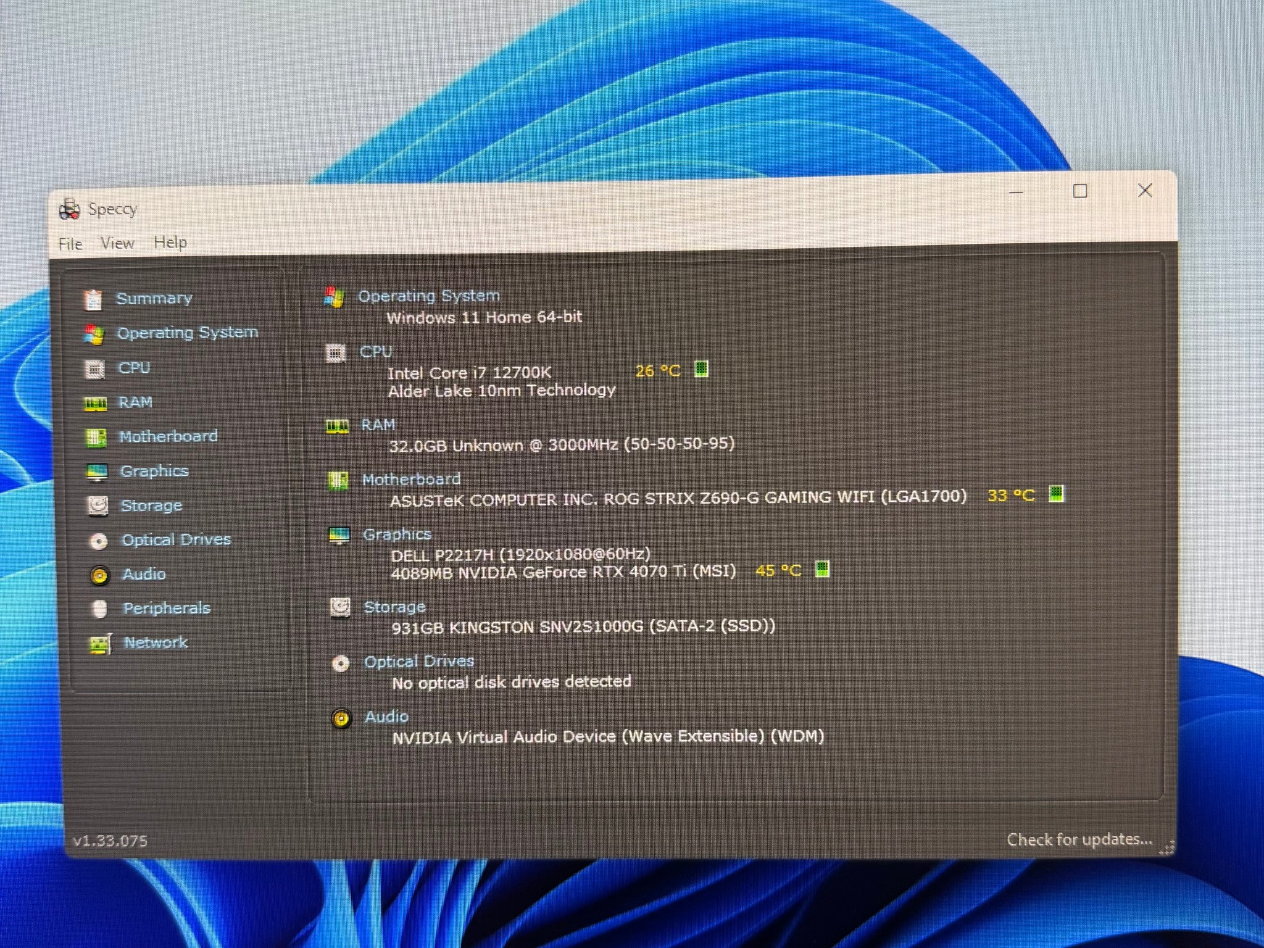Open the Peripherals sidebar label
Image resolution: width=1264 pixels, height=948 pixels.
(x=167, y=609)
